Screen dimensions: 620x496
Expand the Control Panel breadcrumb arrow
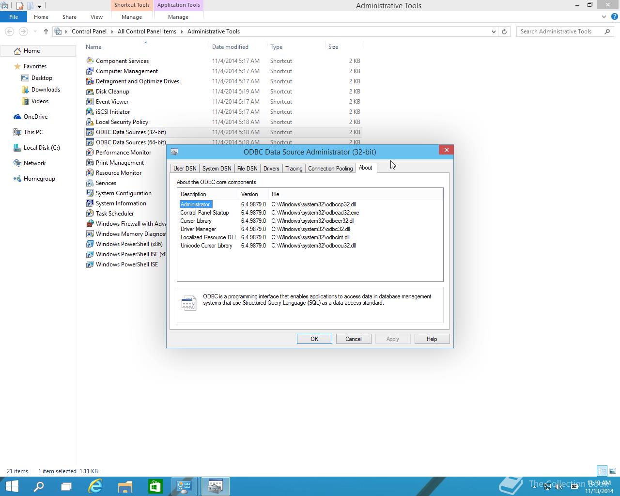[x=112, y=31]
